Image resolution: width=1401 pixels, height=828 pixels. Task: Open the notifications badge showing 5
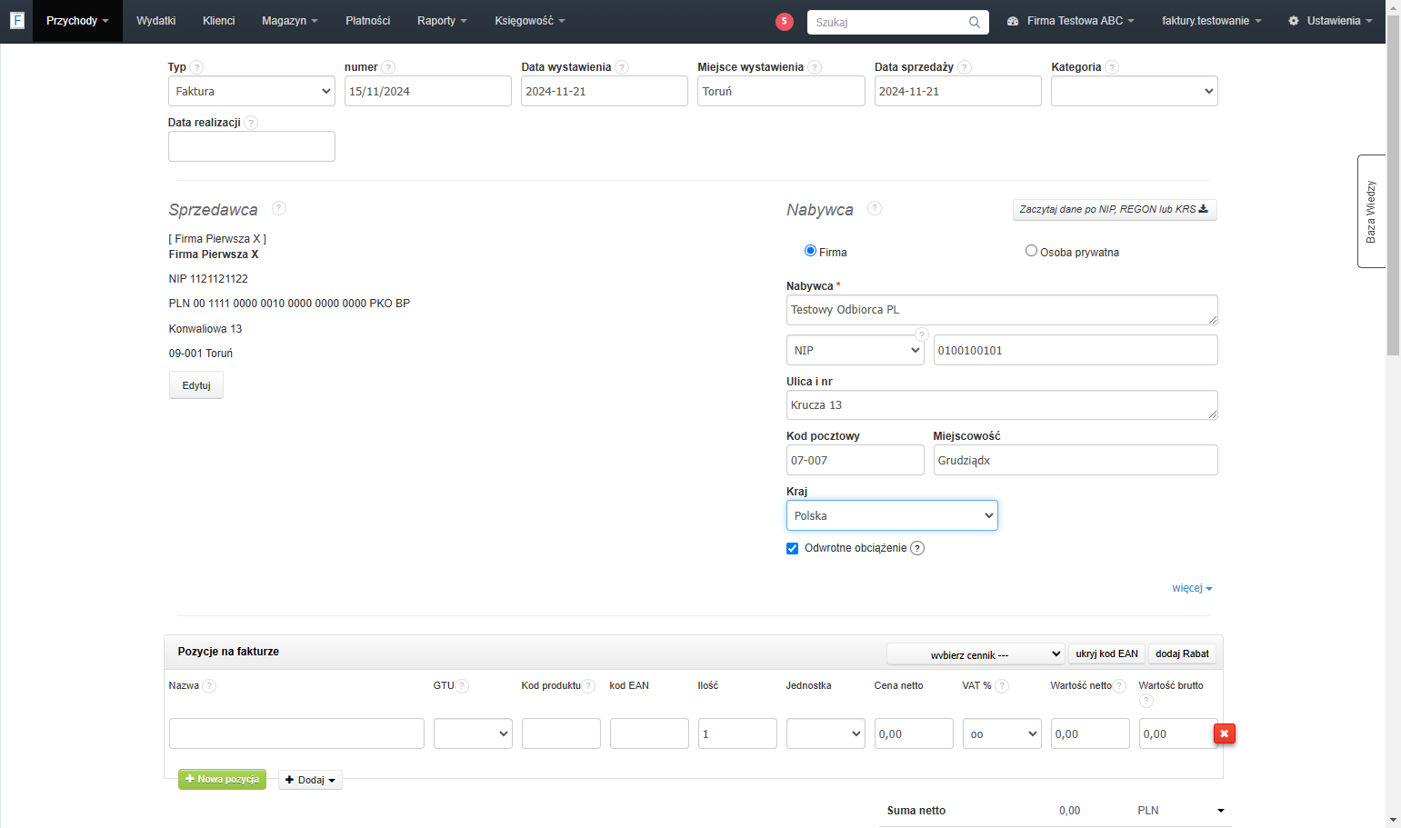pos(785,22)
